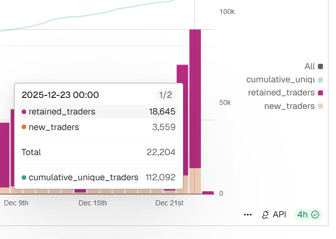The image size is (336, 239).
Task: Toggle new_traders series in legend
Action: [294, 106]
